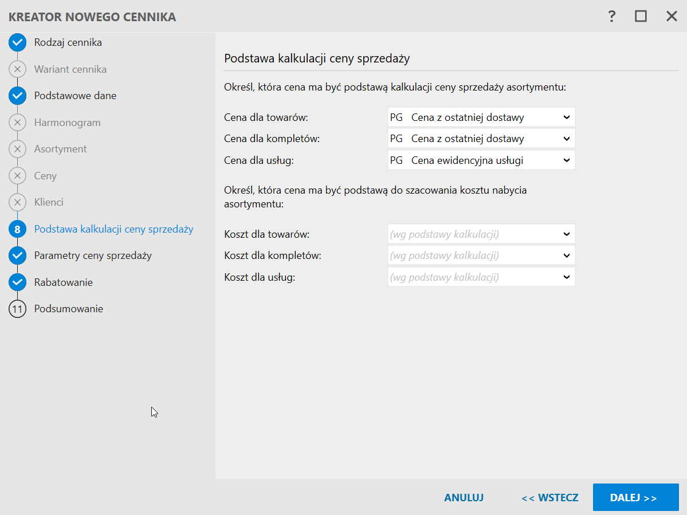
Task: Click the X circle icon beside Wariant cennika
Action: [18, 69]
